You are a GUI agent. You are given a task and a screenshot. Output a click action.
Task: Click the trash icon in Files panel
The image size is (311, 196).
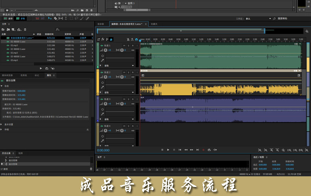click(25, 30)
